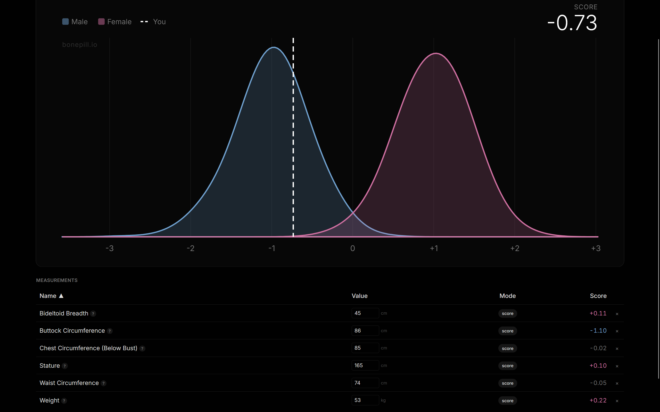Open the Buttock Circumference help tooltip icon
The height and width of the screenshot is (412, 660).
[x=110, y=331]
